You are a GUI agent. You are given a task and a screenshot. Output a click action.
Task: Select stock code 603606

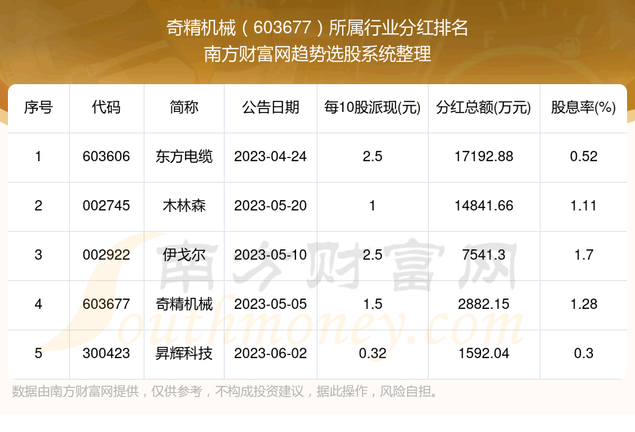[x=106, y=156]
